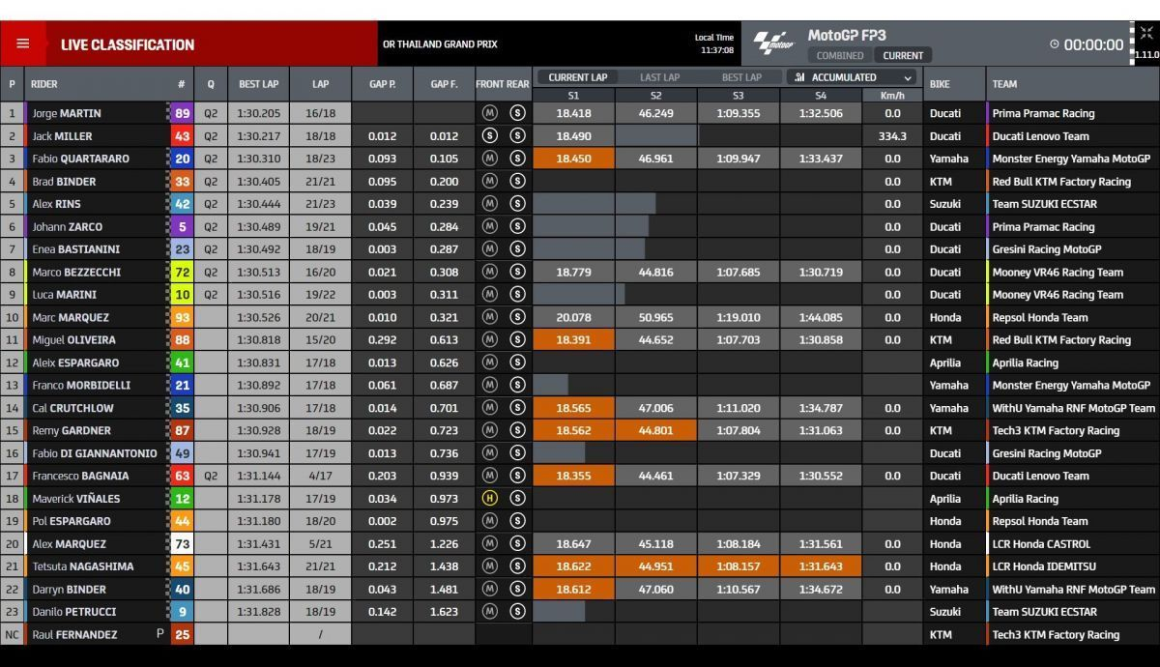Click front tyre M icon for Marco Bezzecchi
The width and height of the screenshot is (1160, 667).
pyautogui.click(x=490, y=272)
